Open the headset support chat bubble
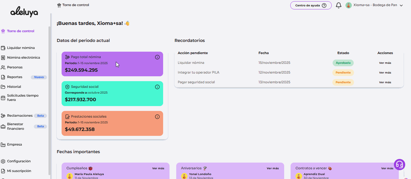The height and width of the screenshot is (179, 411). point(399,164)
